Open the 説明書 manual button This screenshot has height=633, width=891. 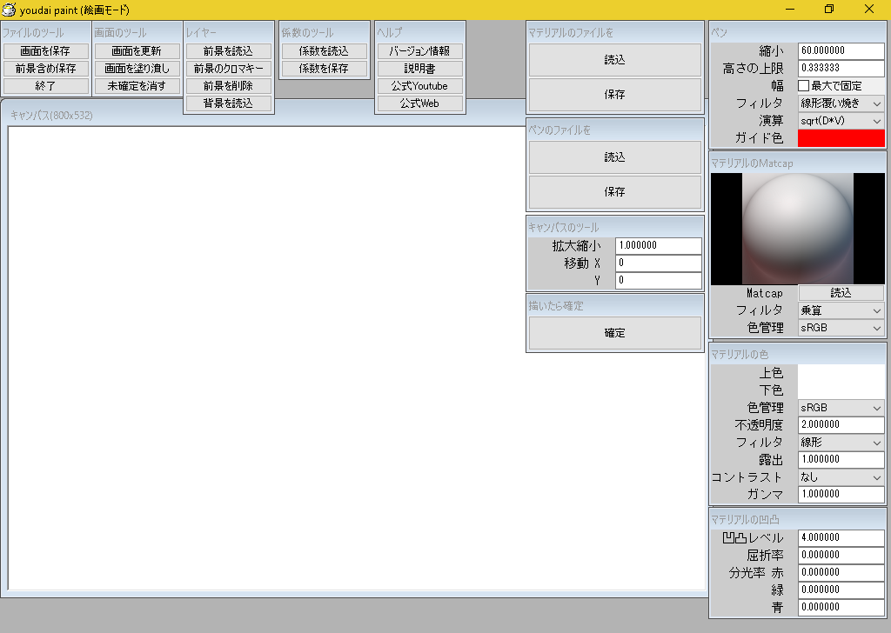(x=419, y=69)
